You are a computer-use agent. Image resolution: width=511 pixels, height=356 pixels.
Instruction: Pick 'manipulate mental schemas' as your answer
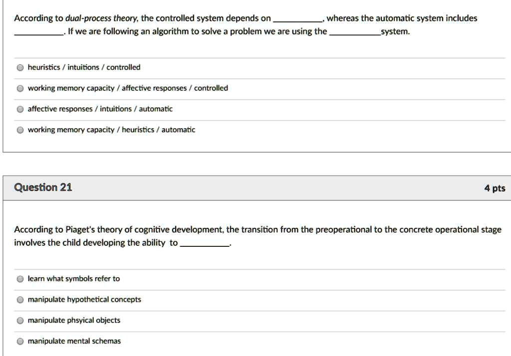[20, 341]
